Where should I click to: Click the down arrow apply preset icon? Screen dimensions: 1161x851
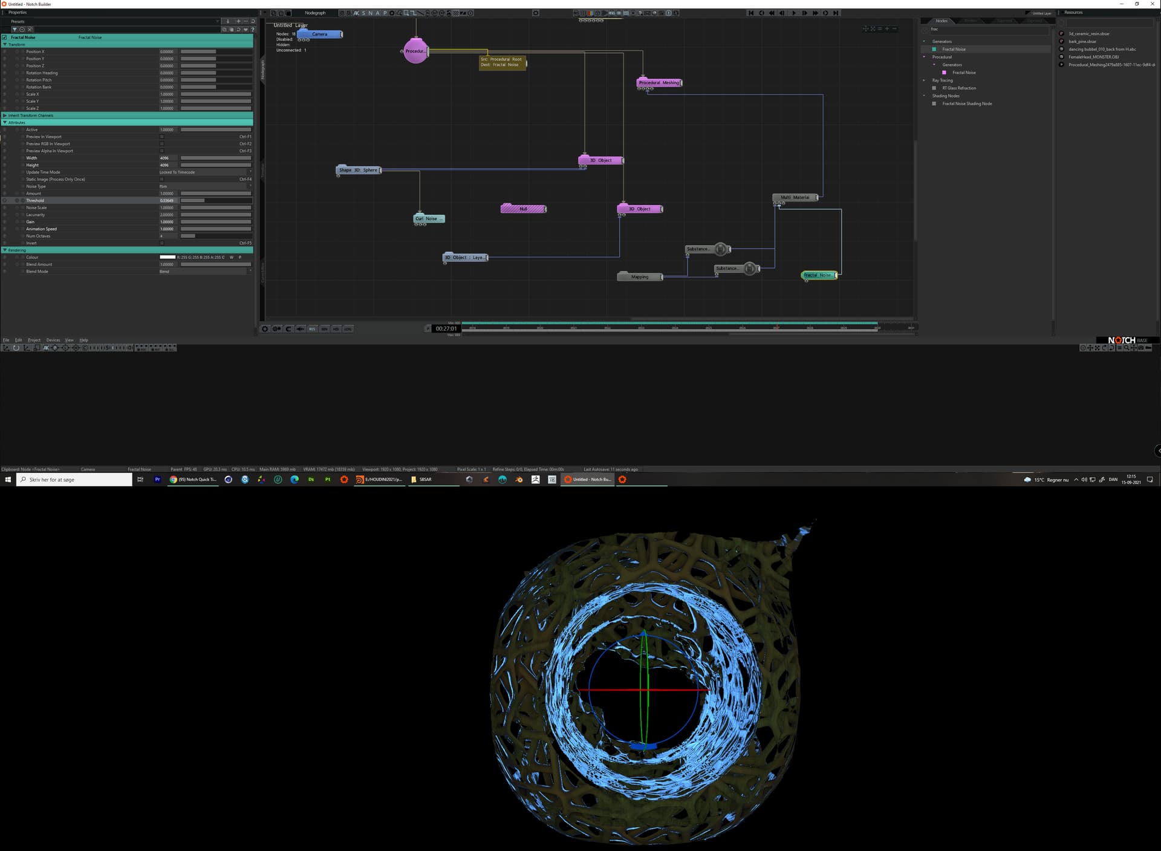point(228,21)
